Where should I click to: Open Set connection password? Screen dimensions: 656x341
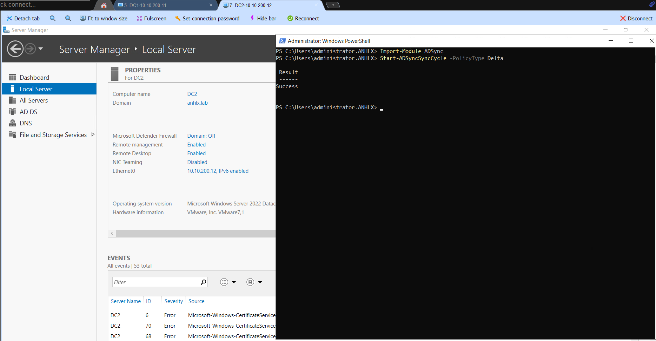207,18
